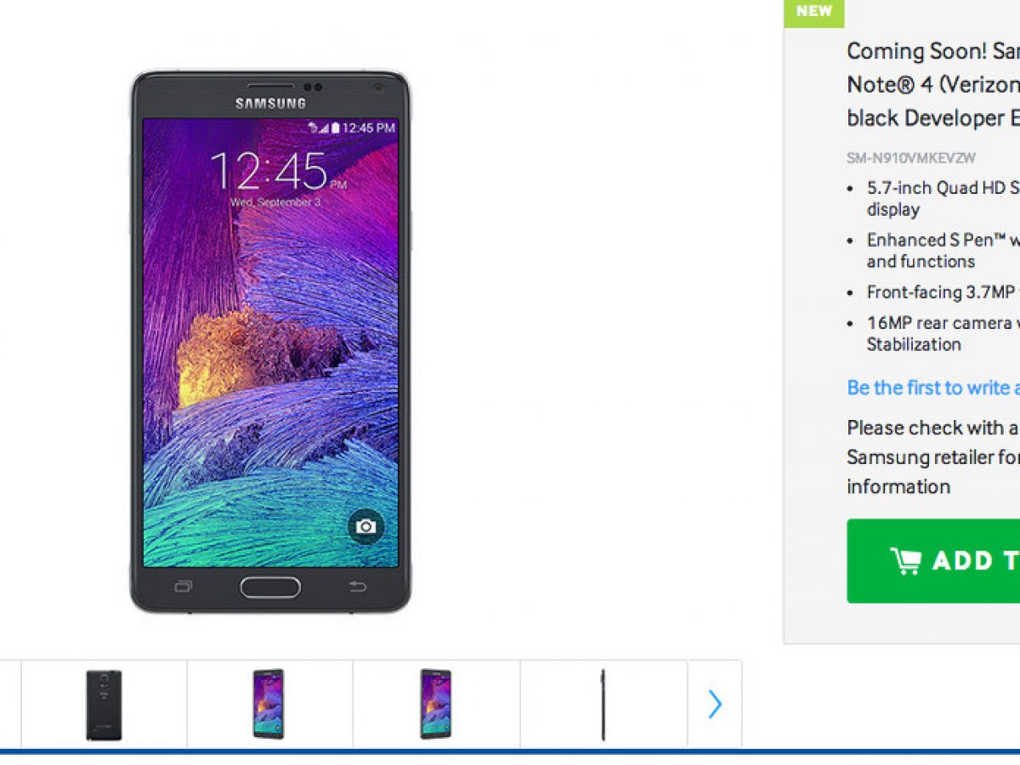Select the back-view phone thumbnail
This screenshot has height=765, width=1020.
pos(104,704)
